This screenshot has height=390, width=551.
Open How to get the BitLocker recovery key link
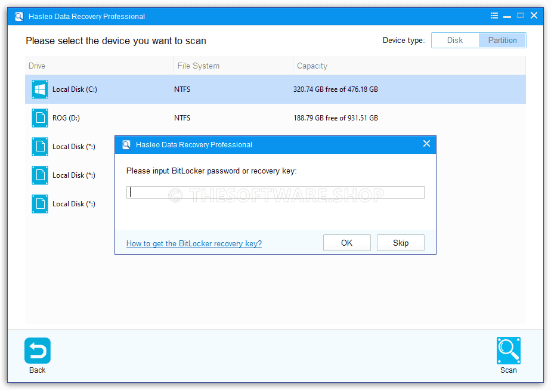(x=194, y=243)
